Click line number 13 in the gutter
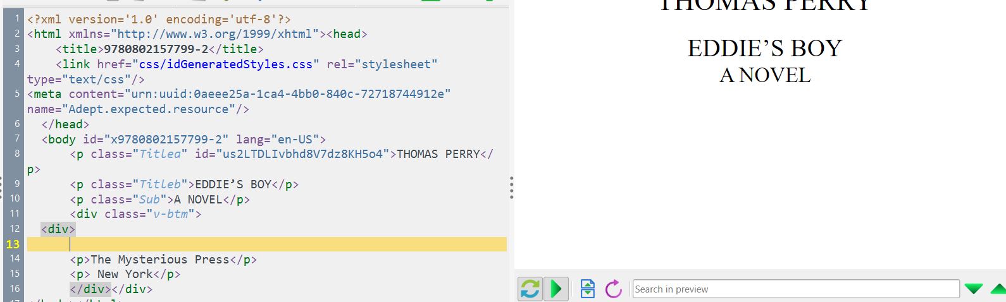This screenshot has height=302, width=1006. click(x=13, y=244)
